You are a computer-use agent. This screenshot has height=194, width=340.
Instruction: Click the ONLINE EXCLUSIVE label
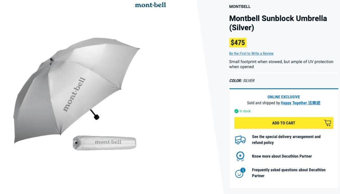point(284,97)
